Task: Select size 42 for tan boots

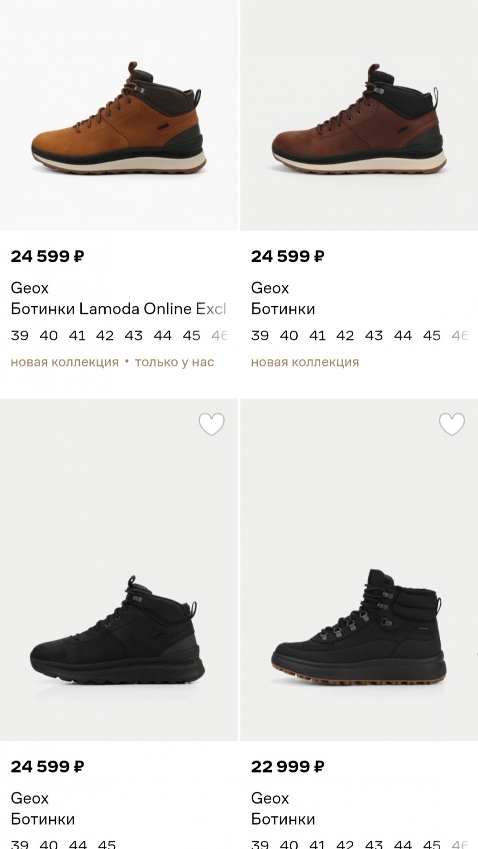Action: pyautogui.click(x=105, y=336)
